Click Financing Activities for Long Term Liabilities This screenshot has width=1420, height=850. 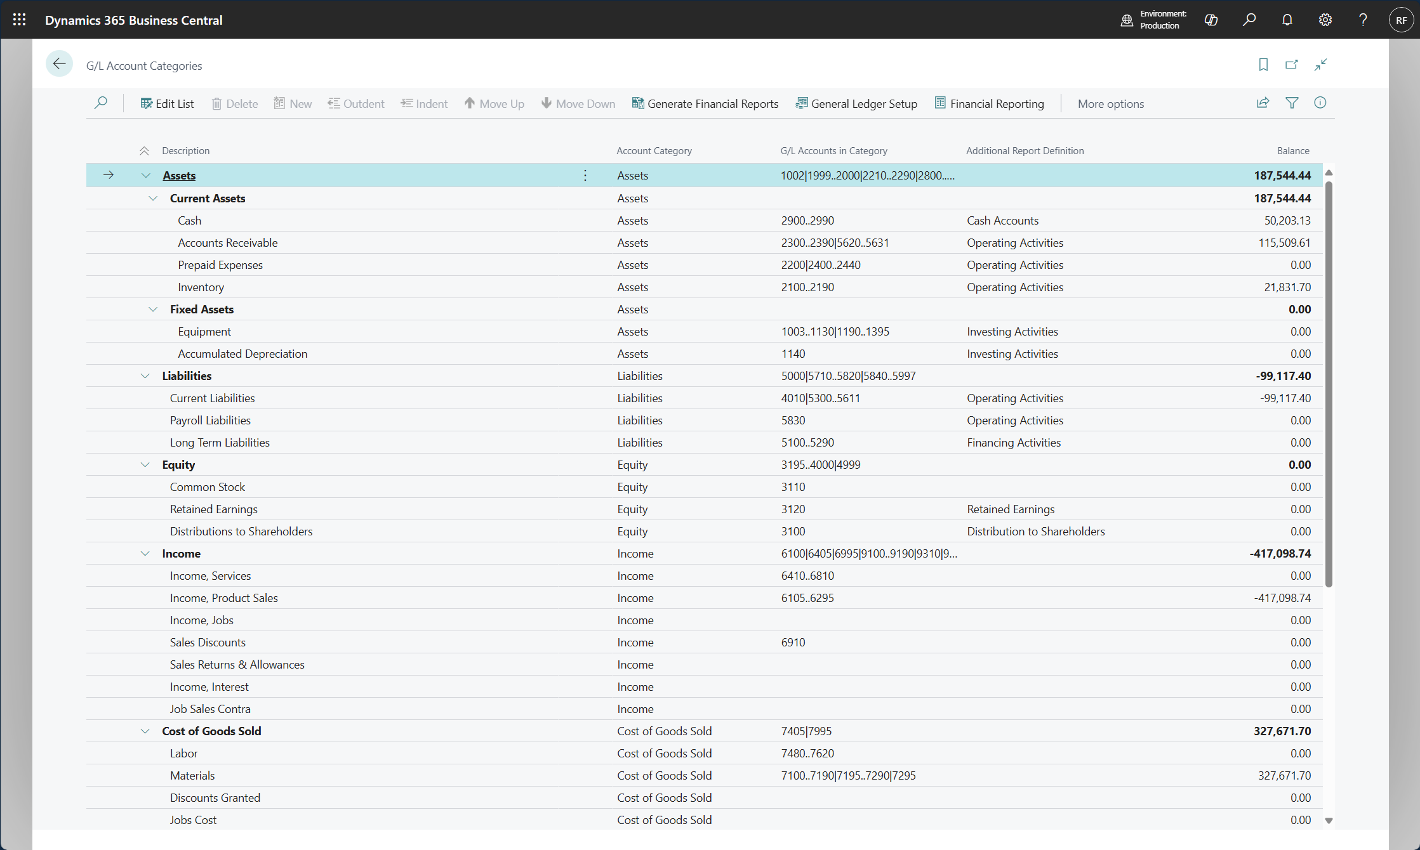[1014, 443]
